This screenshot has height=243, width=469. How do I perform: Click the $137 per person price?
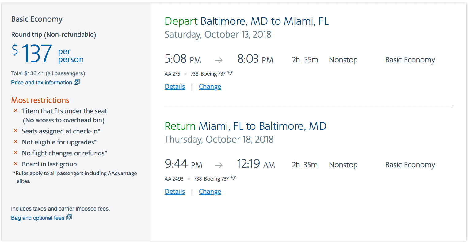coord(48,54)
